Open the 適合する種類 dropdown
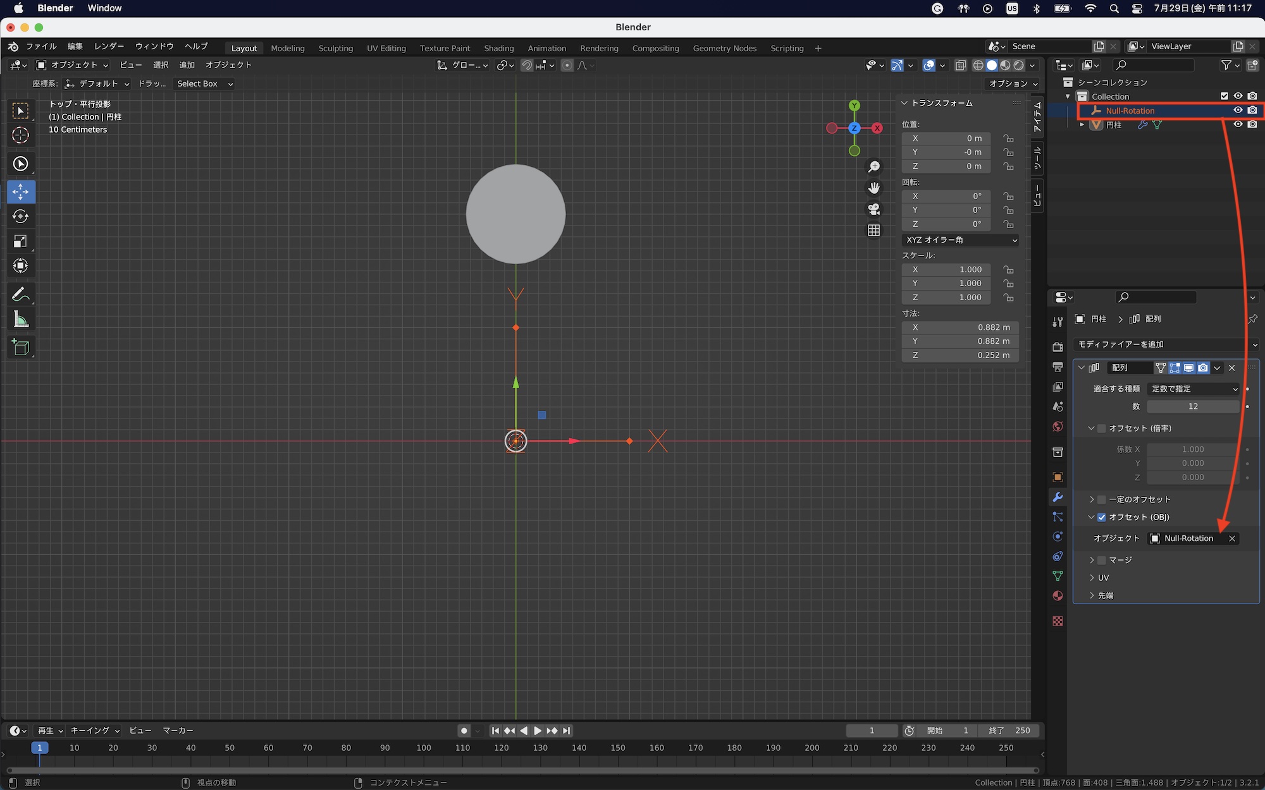This screenshot has height=790, width=1265. (1194, 389)
